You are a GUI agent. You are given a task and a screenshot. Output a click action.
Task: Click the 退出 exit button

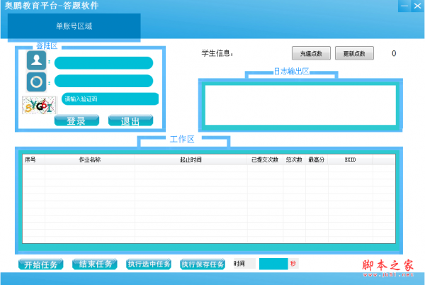point(130,121)
